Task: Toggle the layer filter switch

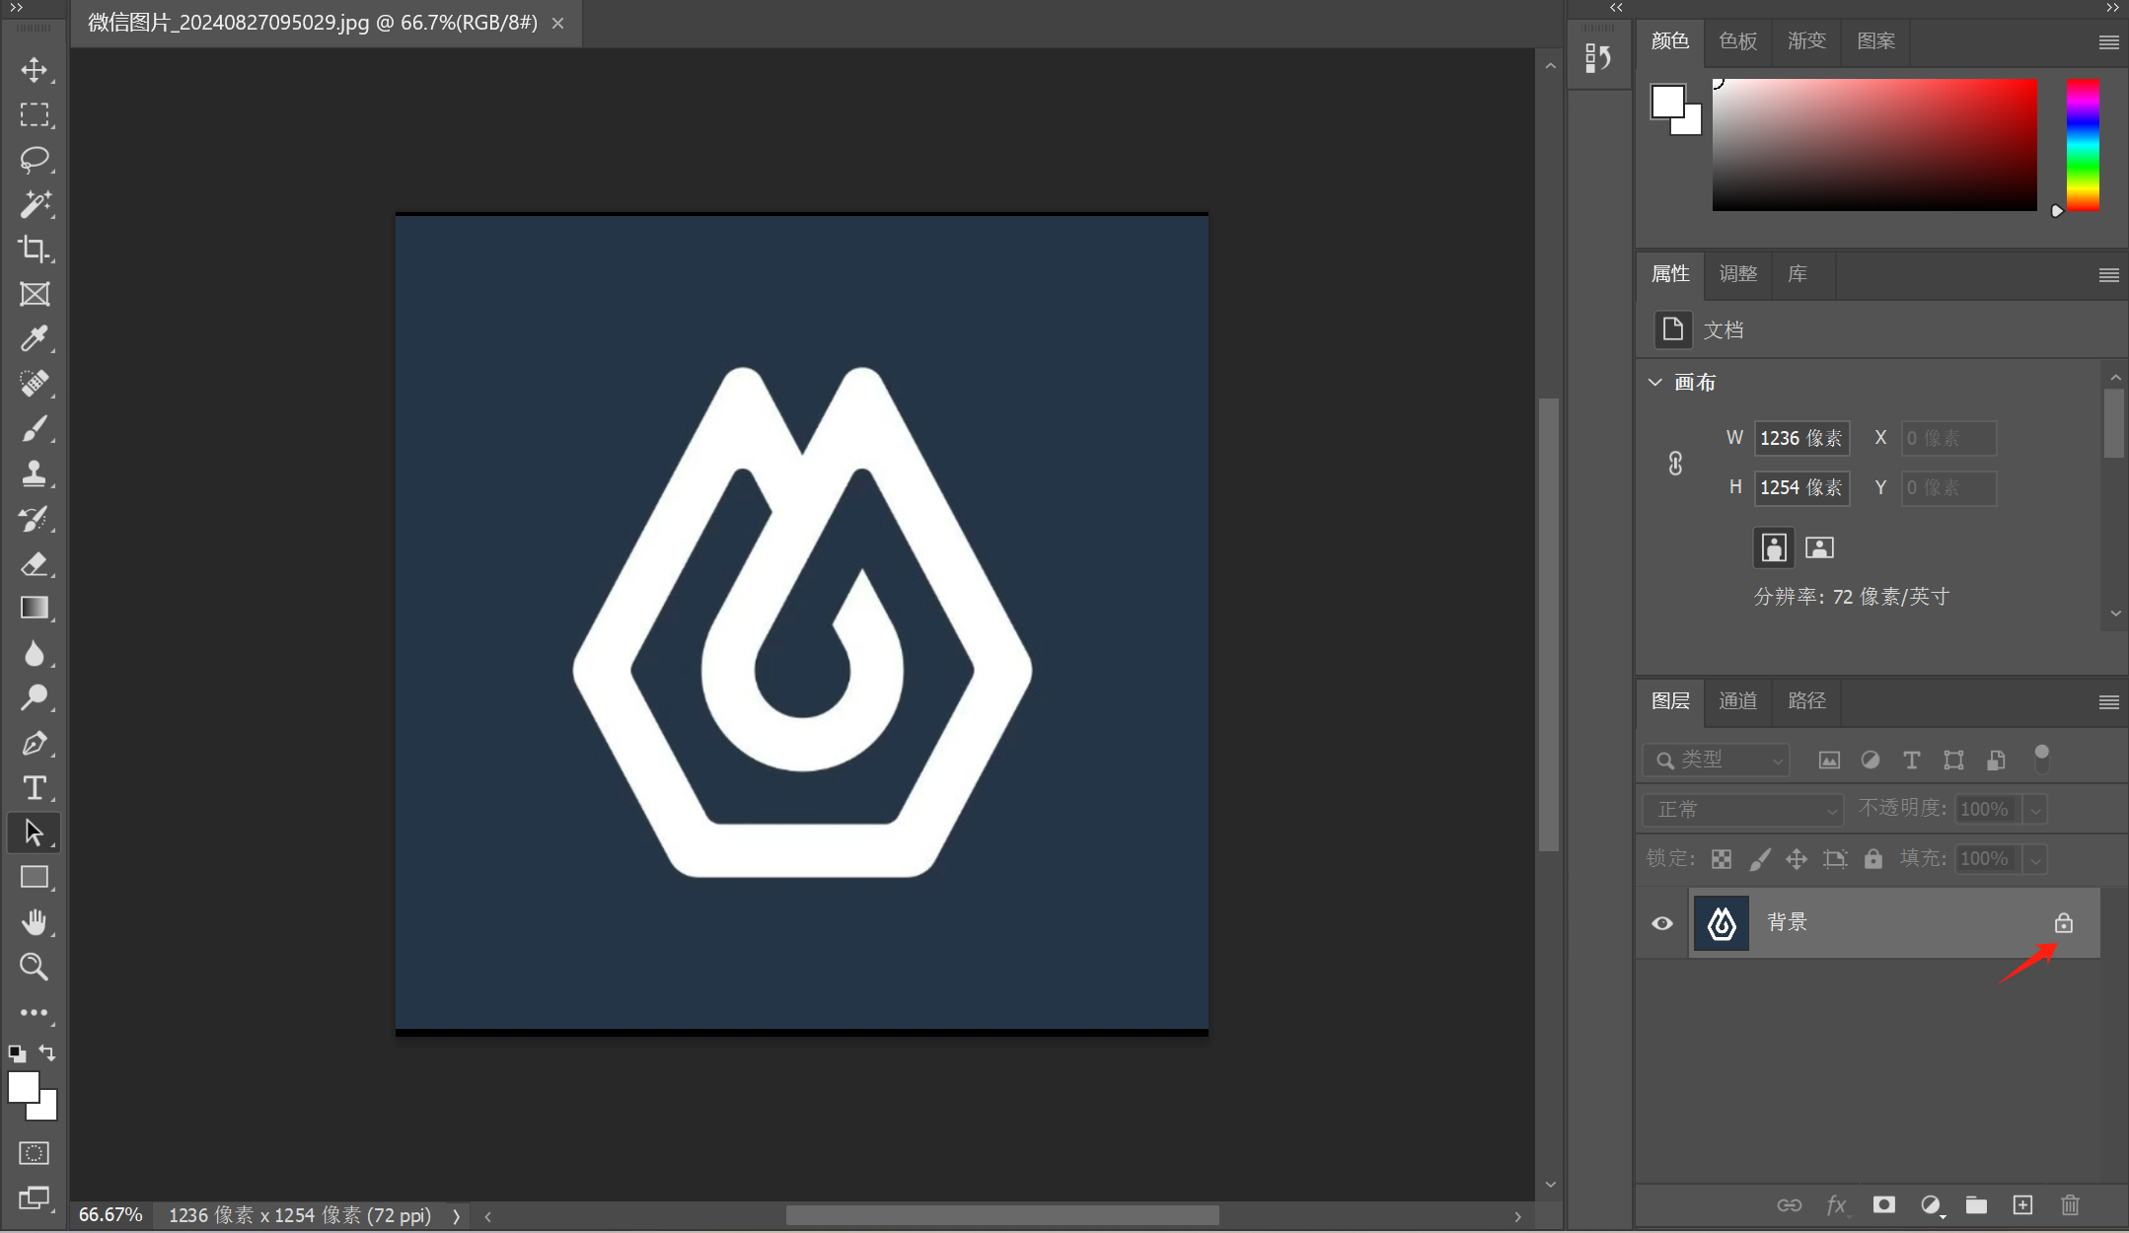Action: point(2041,759)
